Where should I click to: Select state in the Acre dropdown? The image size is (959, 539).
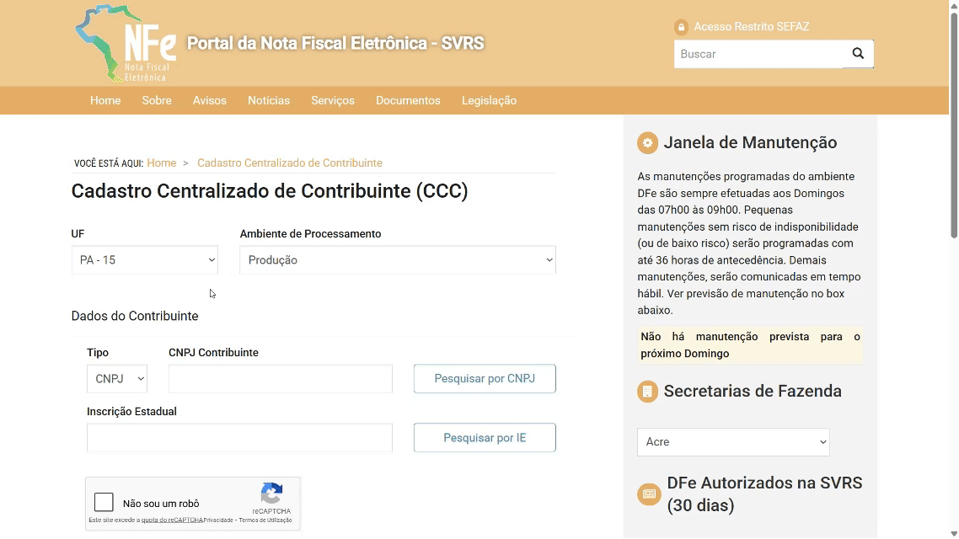[x=732, y=441]
